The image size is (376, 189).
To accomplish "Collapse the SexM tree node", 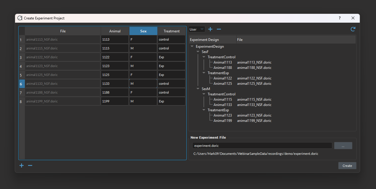I will (198, 89).
